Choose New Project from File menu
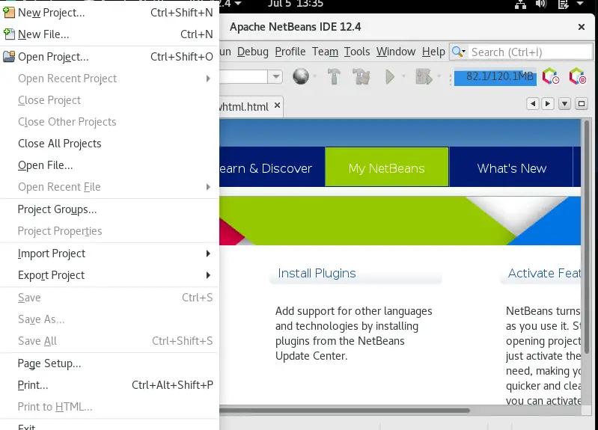The width and height of the screenshot is (598, 430). tap(109, 13)
